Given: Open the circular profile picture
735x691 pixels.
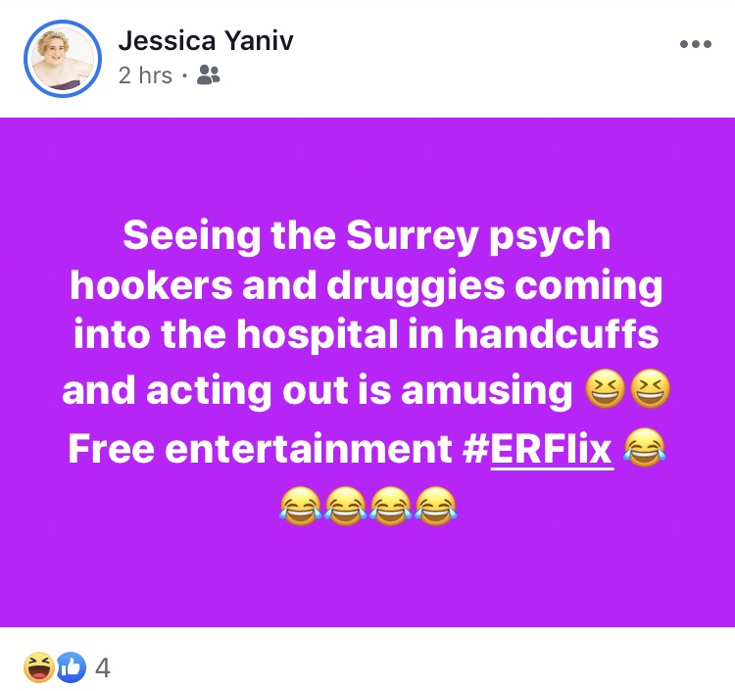Looking at the screenshot, I should pos(63,59).
